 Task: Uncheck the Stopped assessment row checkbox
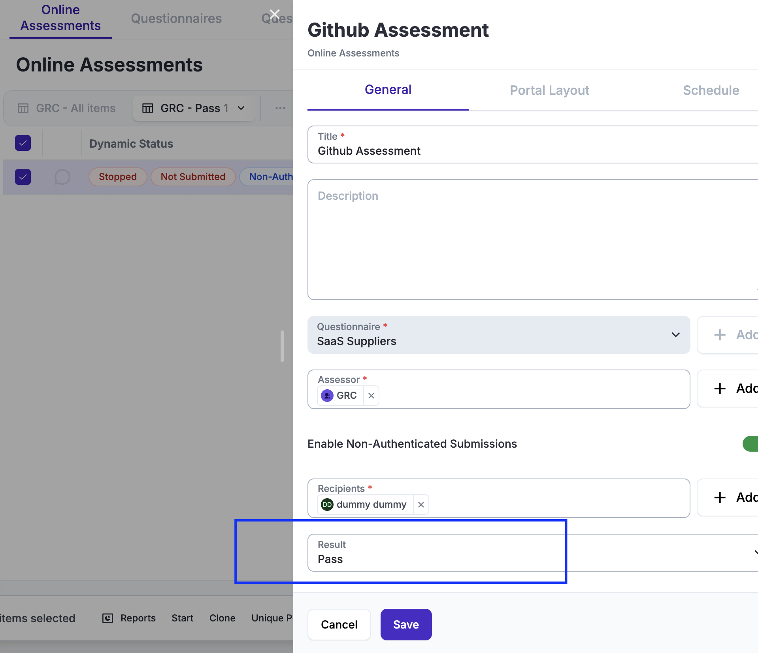pyautogui.click(x=23, y=177)
